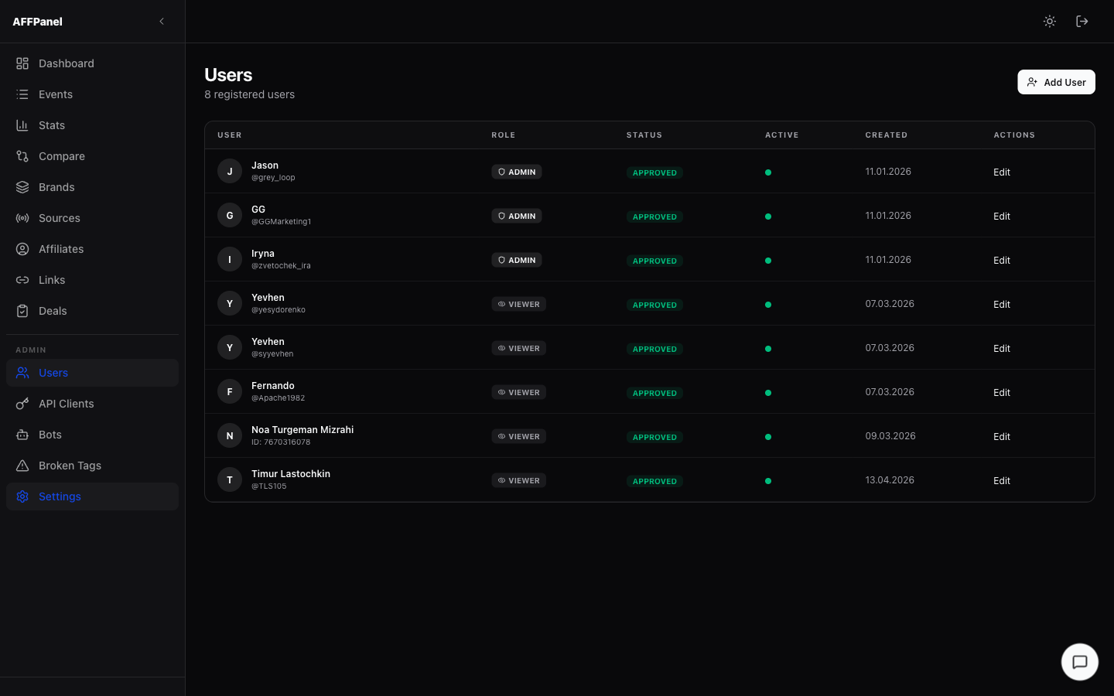Open the API Clients section
This screenshot has height=696, width=1114.
[x=66, y=403]
